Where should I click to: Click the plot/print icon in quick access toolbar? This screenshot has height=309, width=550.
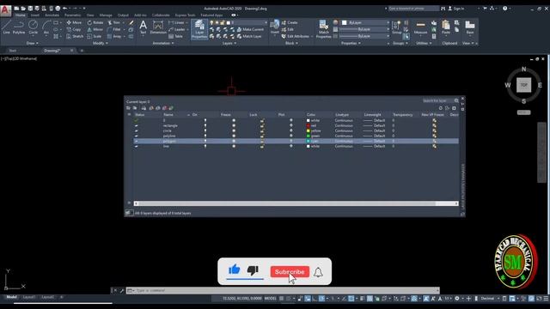point(58,8)
